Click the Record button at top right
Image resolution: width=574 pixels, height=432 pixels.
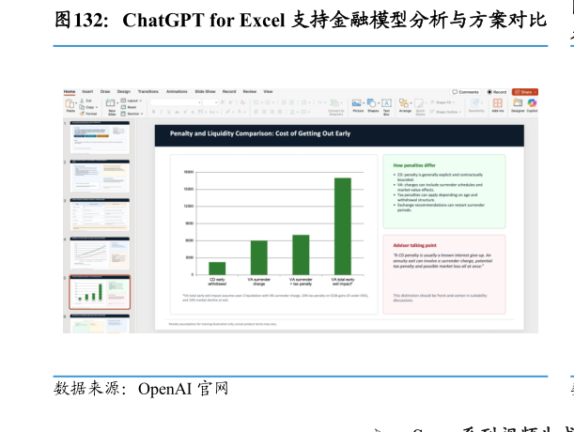pyautogui.click(x=496, y=92)
